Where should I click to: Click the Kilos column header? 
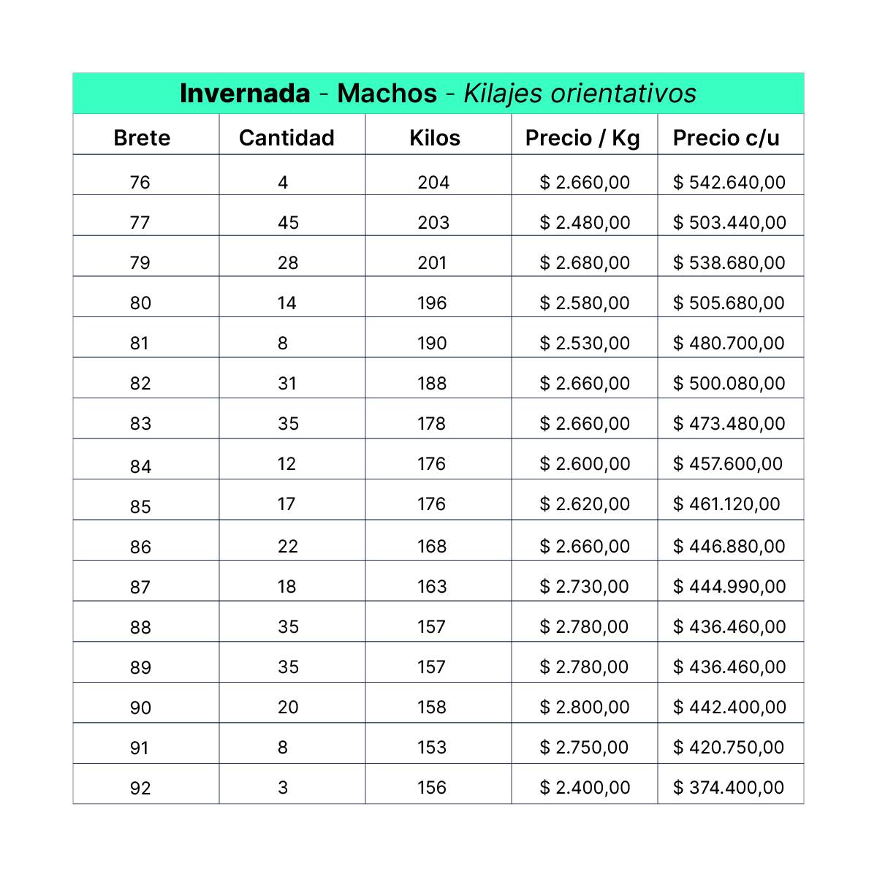point(435,137)
